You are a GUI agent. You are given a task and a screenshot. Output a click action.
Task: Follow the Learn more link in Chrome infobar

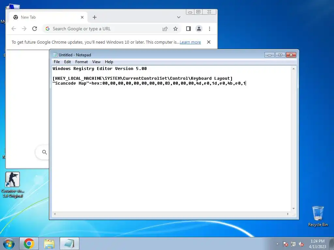[x=190, y=42]
